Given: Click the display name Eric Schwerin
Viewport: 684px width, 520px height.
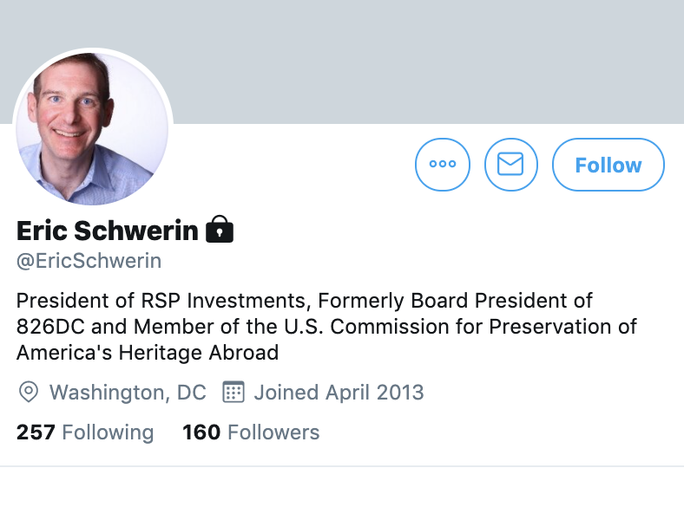Looking at the screenshot, I should coord(107,231).
